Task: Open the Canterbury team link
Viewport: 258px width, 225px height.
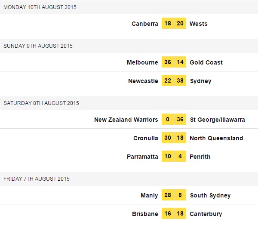Action: [206, 214]
